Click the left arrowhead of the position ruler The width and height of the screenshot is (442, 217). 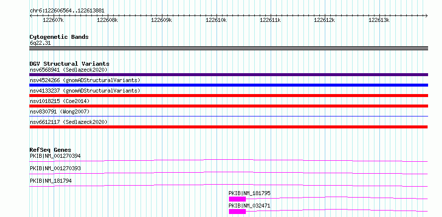point(31,15)
